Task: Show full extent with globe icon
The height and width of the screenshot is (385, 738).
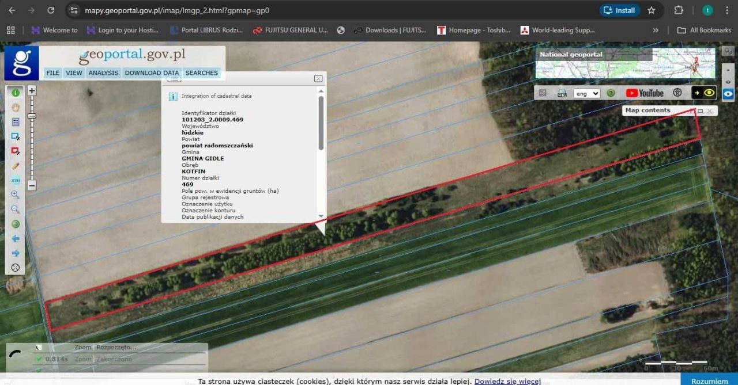Action: pyautogui.click(x=16, y=224)
